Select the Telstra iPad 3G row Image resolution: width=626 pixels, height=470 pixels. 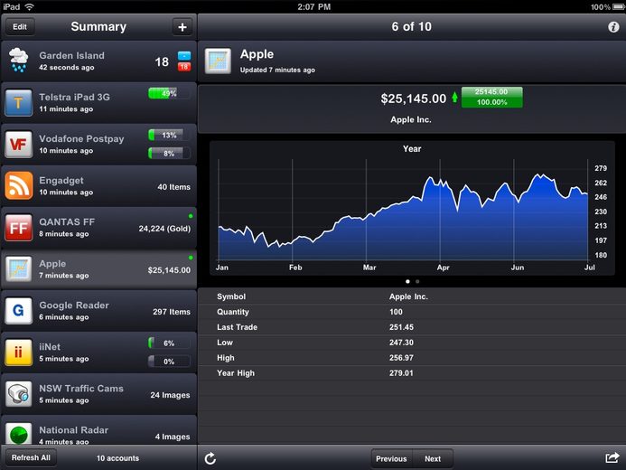[98, 103]
